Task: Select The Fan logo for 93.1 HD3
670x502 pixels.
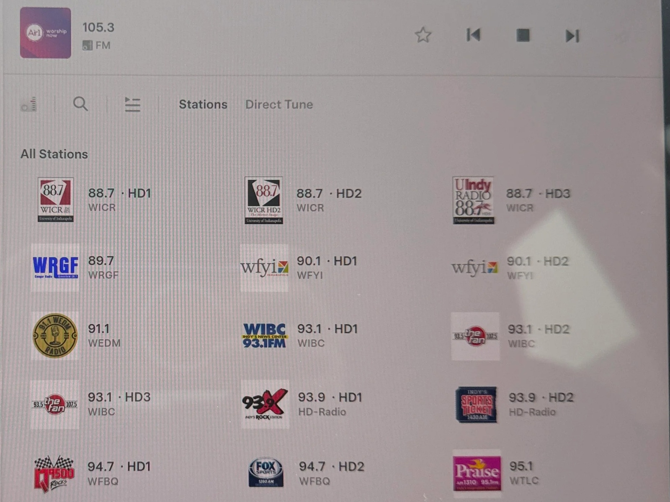Action: tap(55, 404)
